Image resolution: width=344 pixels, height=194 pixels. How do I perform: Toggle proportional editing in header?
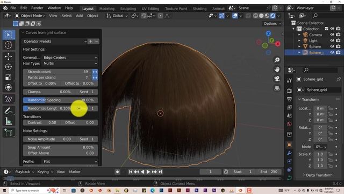pos(160,16)
